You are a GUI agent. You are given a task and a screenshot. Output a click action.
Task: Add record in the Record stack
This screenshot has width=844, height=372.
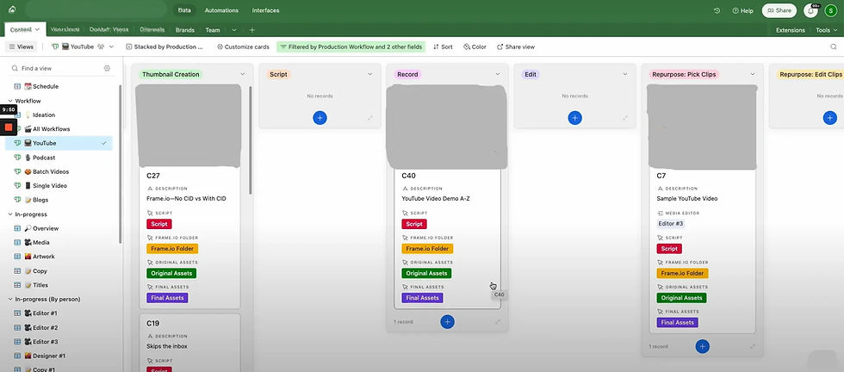point(447,322)
